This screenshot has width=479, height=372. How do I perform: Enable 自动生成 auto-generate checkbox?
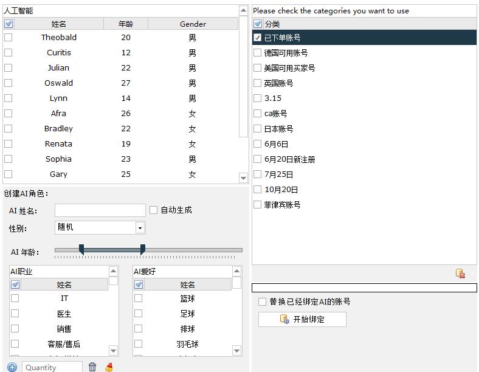pyautogui.click(x=153, y=210)
